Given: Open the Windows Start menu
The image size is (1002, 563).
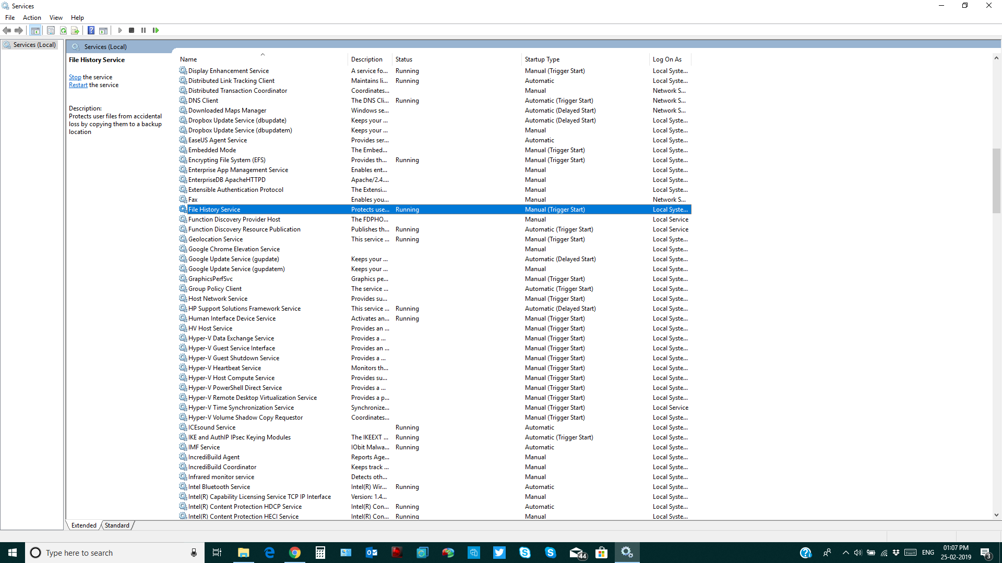Looking at the screenshot, I should [x=13, y=553].
